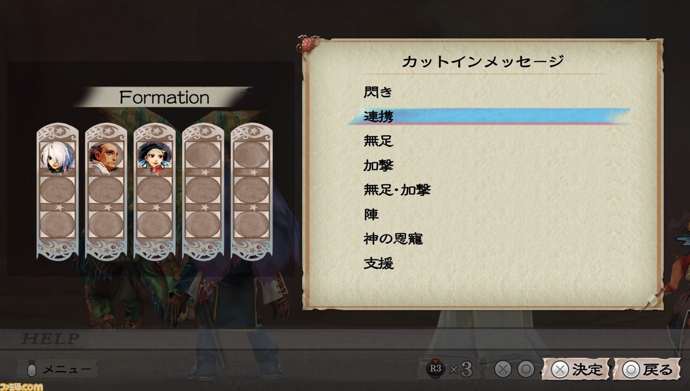
Task: Pick the 無足・加撃 option
Action: click(397, 190)
